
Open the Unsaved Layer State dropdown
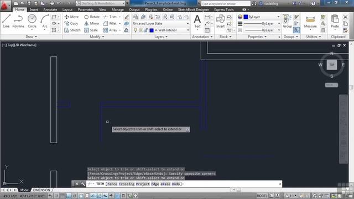click(161, 23)
